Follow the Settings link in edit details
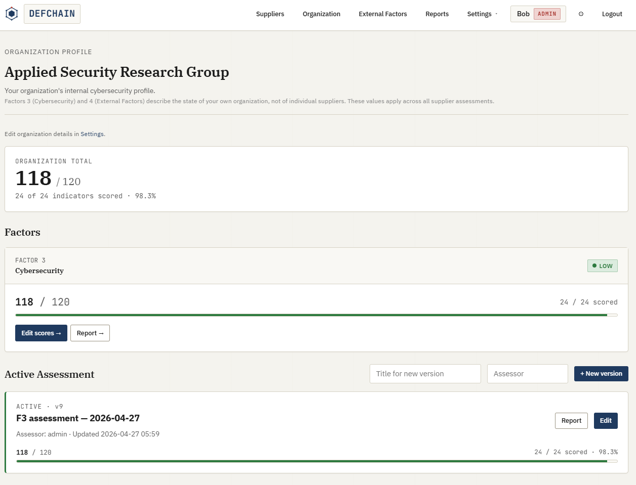The width and height of the screenshot is (636, 485). coord(92,134)
